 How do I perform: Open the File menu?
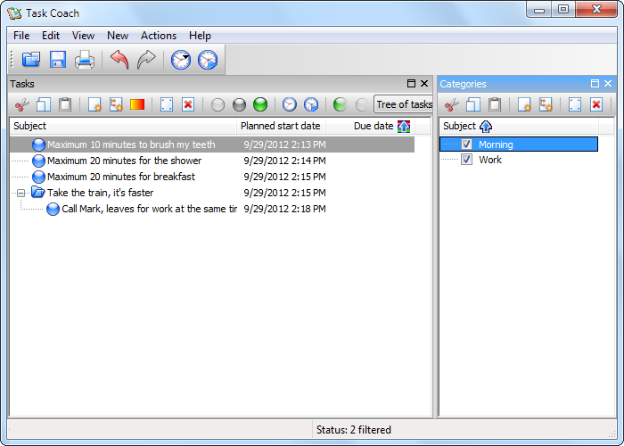point(21,36)
